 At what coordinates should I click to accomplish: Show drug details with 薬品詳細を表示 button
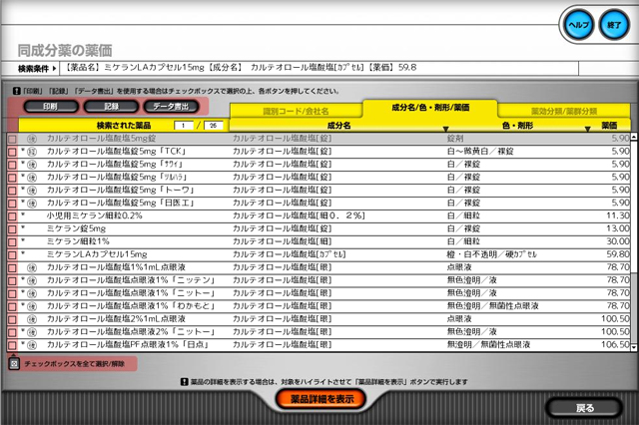320,399
